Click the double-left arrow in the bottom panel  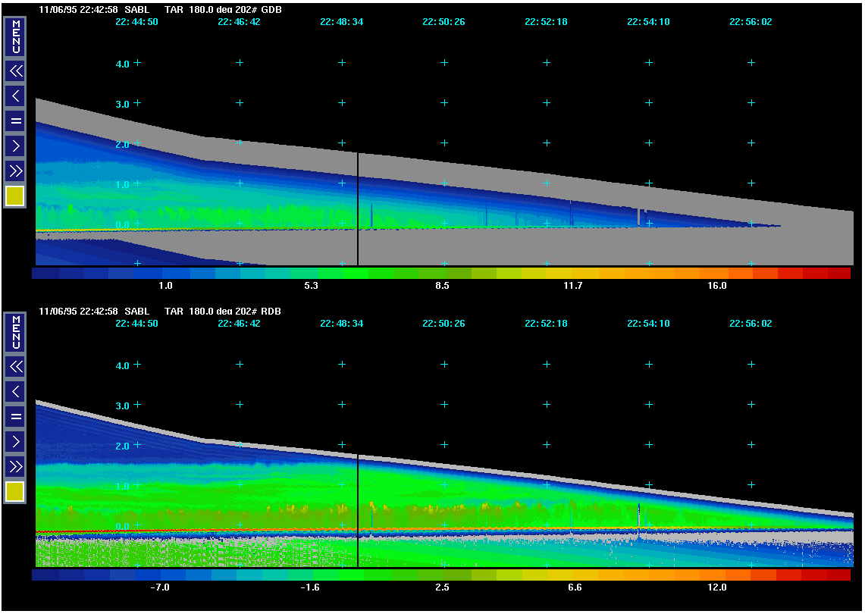coord(15,367)
